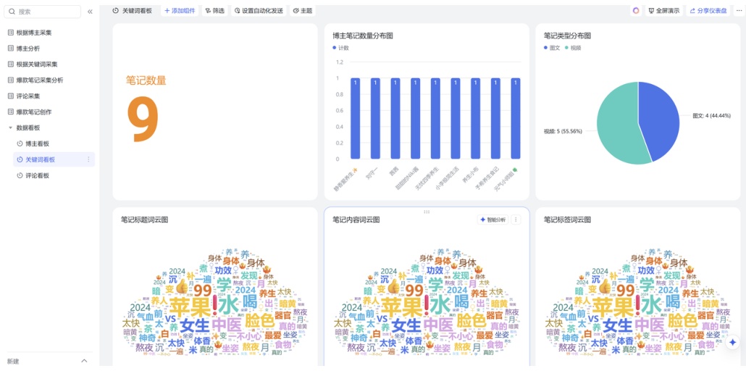
Task: Expand the 新建 section chevron
Action: pyautogui.click(x=84, y=361)
